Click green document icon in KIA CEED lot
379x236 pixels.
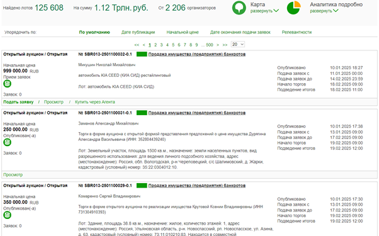8,84
